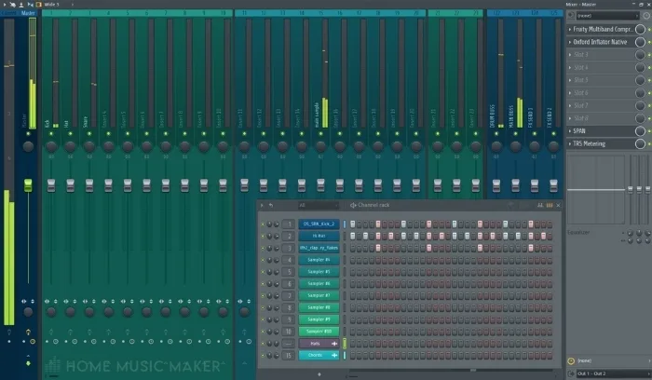Screen dimensions: 652x380
Task: Add new channel with bottom plus button
Action: (x=319, y=374)
